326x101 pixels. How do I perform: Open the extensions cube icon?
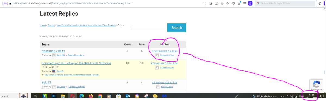click(320, 4)
